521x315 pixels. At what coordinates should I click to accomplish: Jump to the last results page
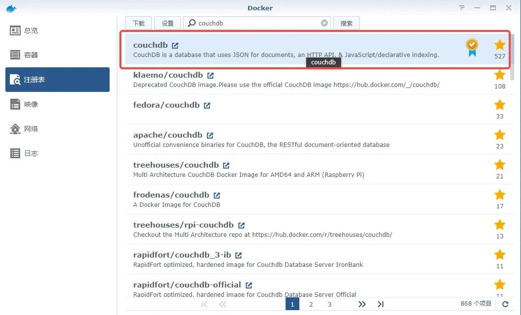click(x=381, y=304)
